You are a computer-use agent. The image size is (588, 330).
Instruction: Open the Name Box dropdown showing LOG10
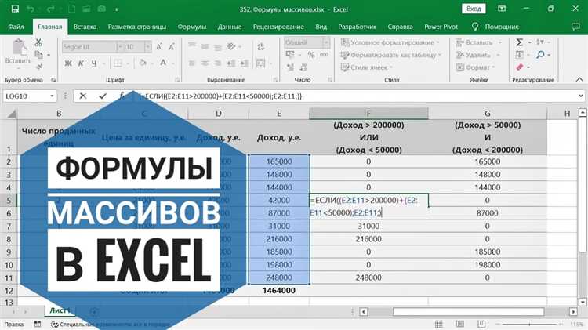coord(52,96)
